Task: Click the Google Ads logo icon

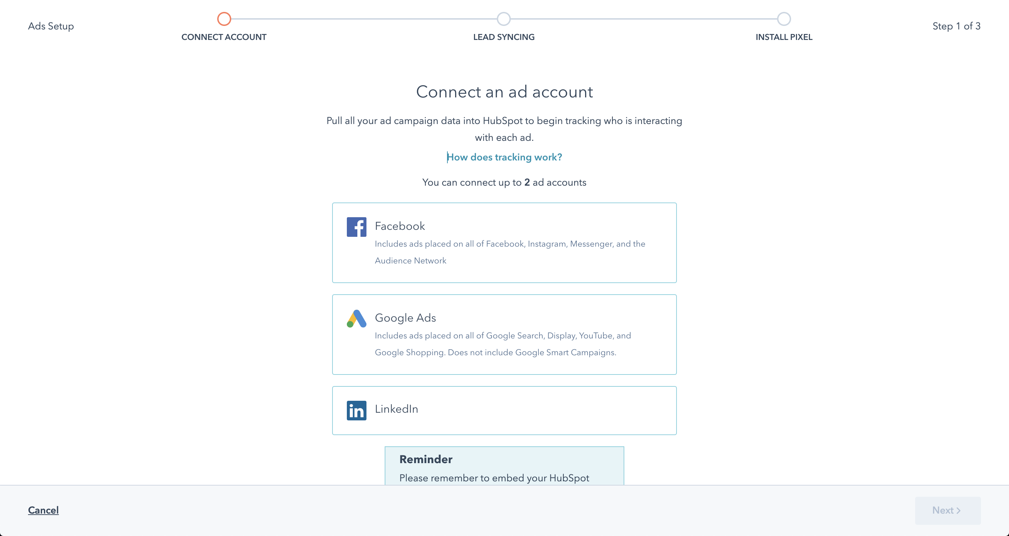Action: pyautogui.click(x=356, y=318)
